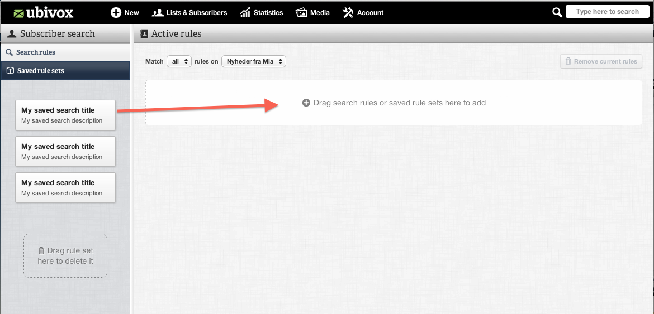
Task: Open the Lists & Subscribers menu
Action: pos(196,12)
